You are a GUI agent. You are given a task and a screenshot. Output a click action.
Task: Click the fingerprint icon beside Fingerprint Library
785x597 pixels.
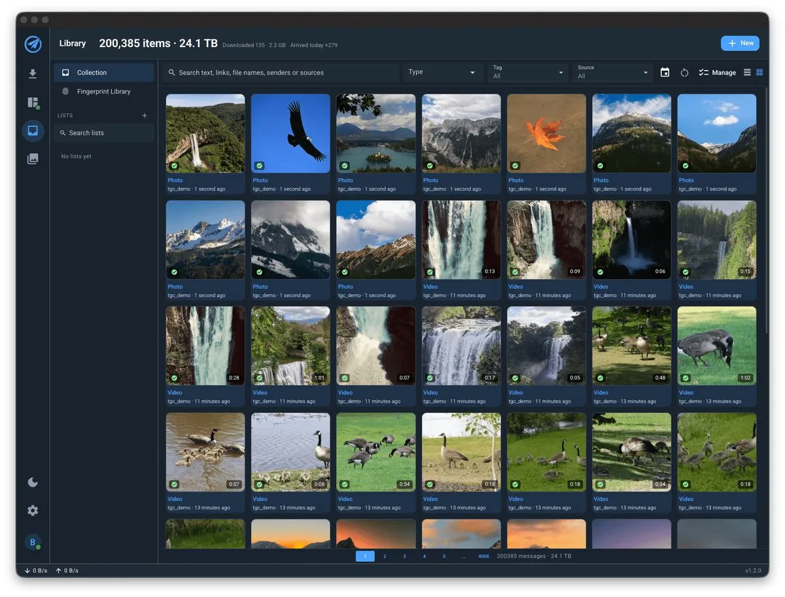[65, 92]
